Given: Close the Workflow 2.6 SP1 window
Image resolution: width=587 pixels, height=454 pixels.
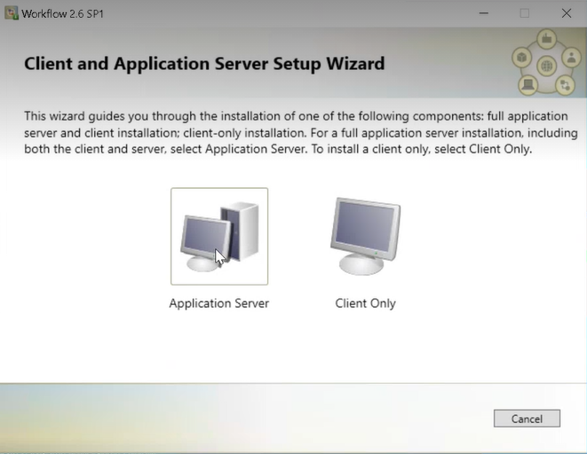Looking at the screenshot, I should [567, 13].
